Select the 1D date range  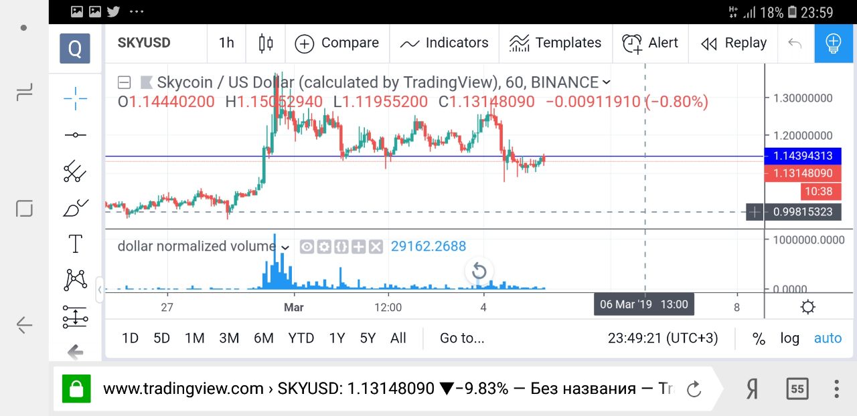click(130, 338)
